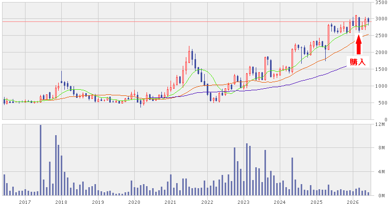Screen dimensions: 388x204
Task: Click the 8M volume axis label
Action: (x=381, y=148)
